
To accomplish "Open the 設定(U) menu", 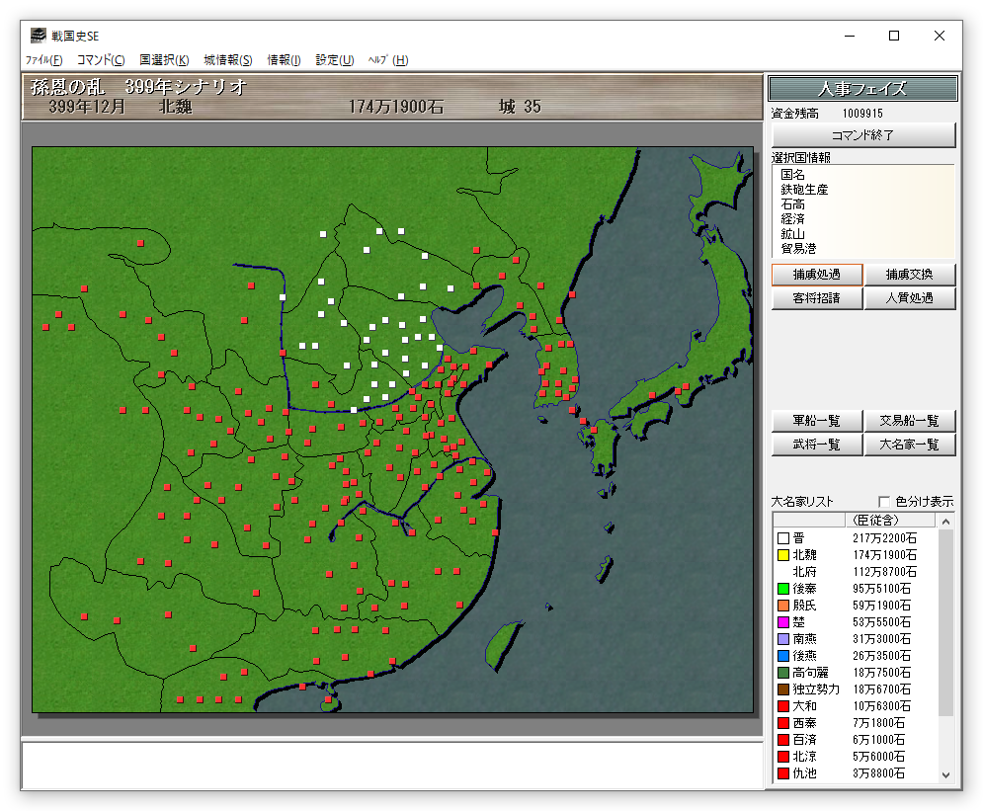I will tap(335, 60).
